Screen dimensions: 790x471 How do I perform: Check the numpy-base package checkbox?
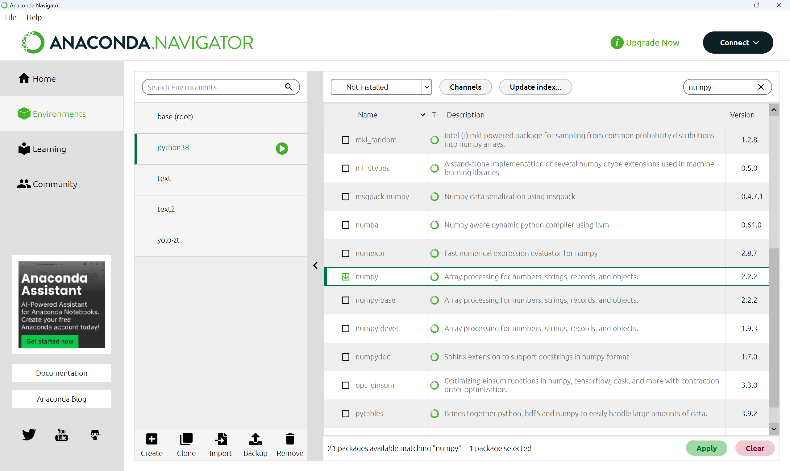tap(346, 300)
